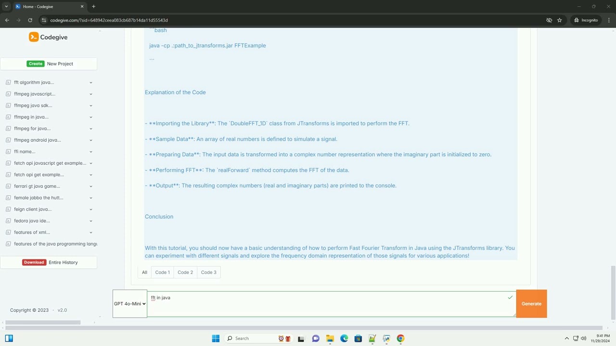The image size is (616, 346).
Task: Open the fetch api get example project
Action: pyautogui.click(x=39, y=174)
